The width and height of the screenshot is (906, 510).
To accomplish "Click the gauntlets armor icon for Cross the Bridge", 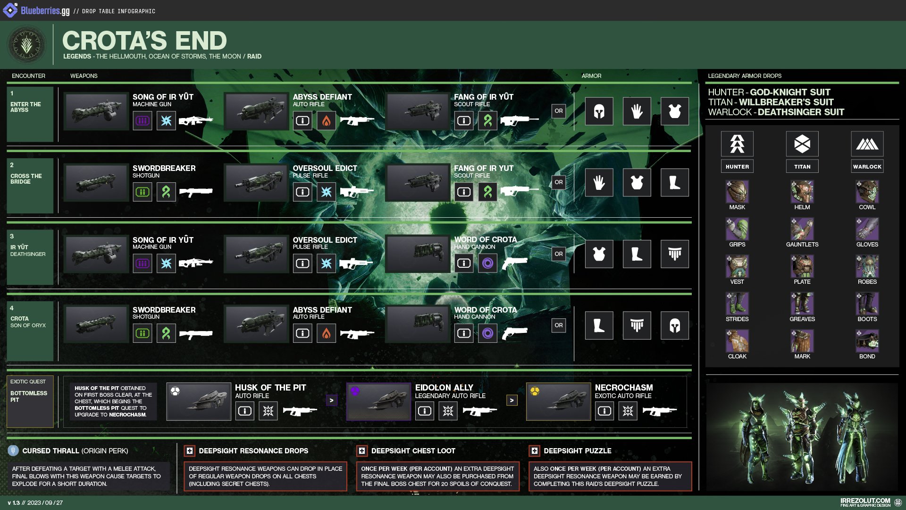I will (x=599, y=182).
